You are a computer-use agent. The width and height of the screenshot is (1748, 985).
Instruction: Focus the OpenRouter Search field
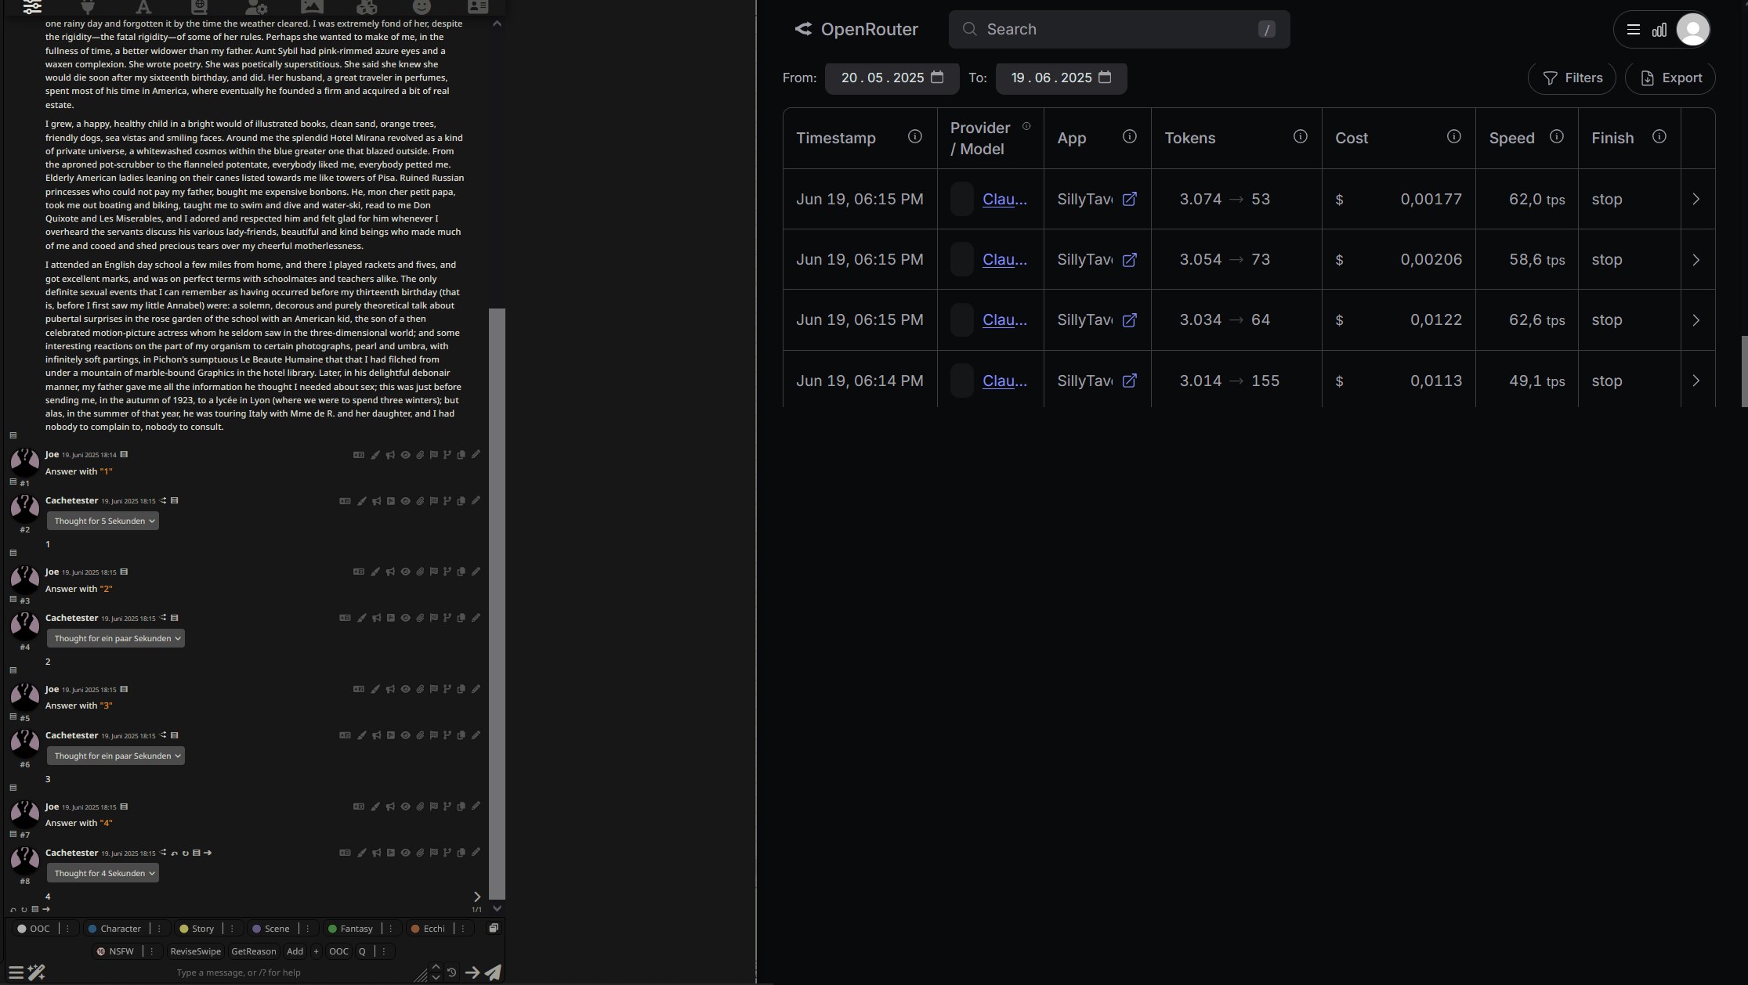click(x=1119, y=30)
